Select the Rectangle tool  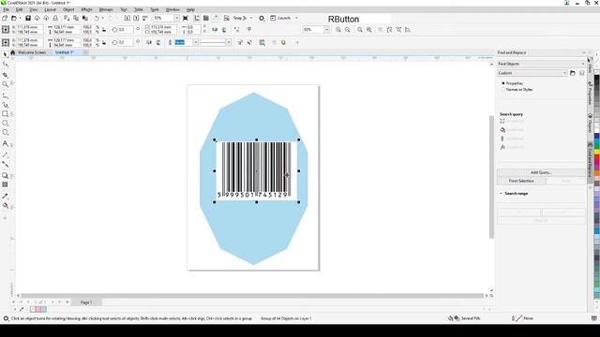[x=5, y=114]
